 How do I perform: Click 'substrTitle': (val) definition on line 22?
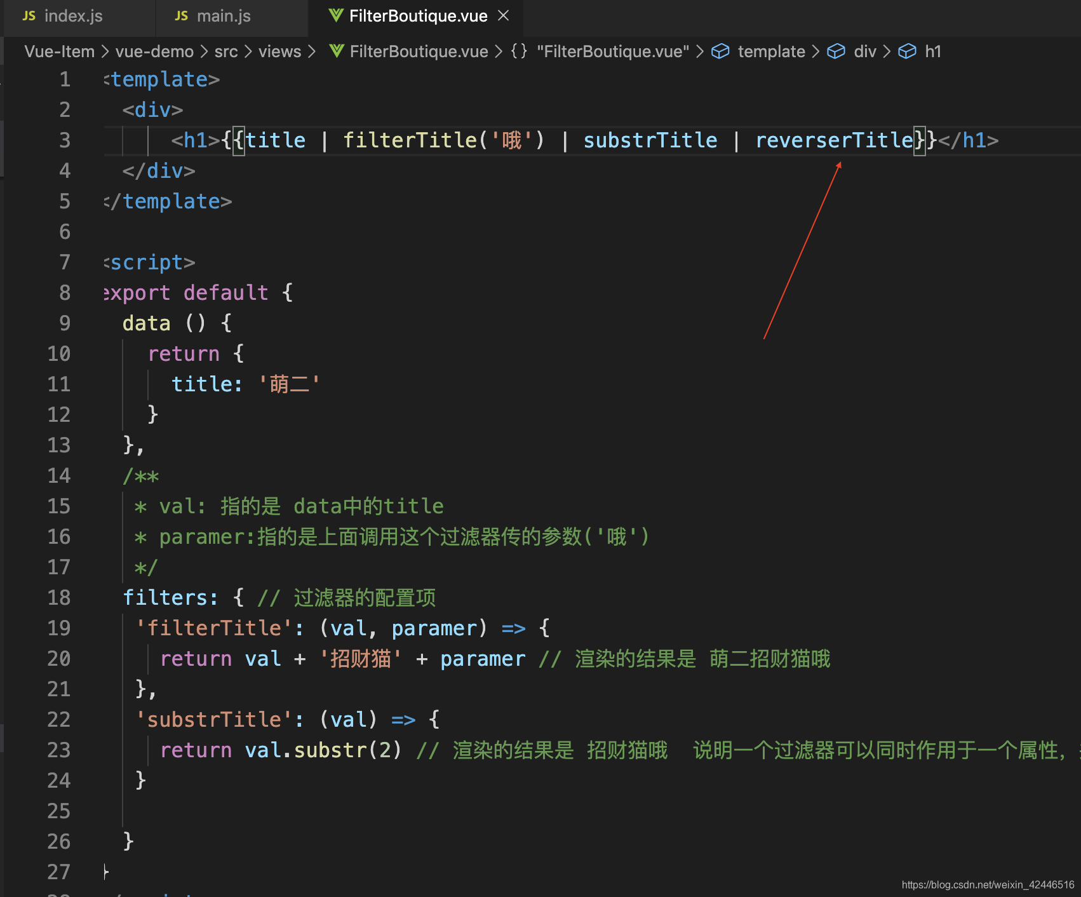288,719
